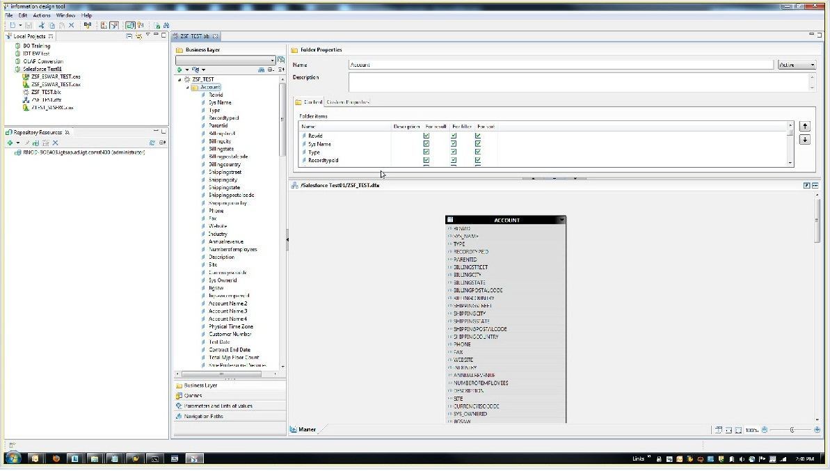Screen dimensions: 830x471
Task: Open the ACCOUNT table header dropdown arrow
Action: pos(561,220)
